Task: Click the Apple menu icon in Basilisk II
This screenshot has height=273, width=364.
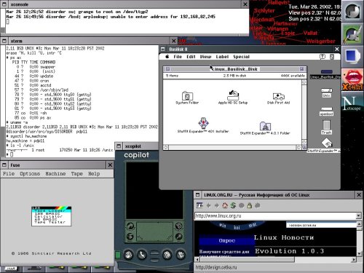Action: click(x=167, y=57)
